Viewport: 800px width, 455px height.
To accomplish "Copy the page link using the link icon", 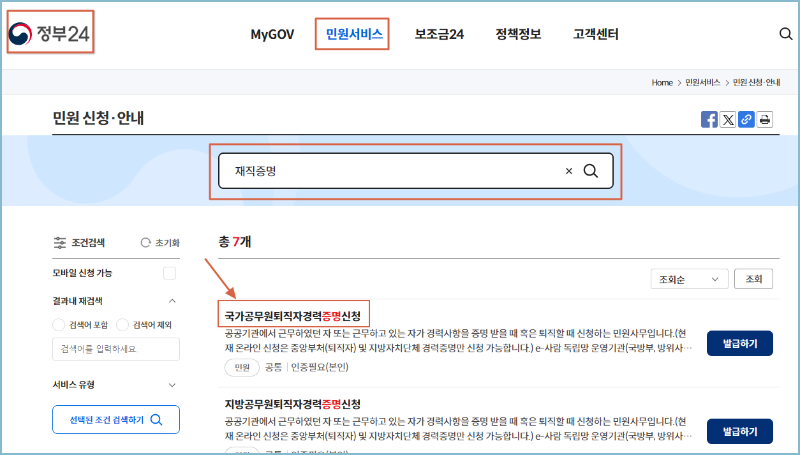I will click(746, 119).
